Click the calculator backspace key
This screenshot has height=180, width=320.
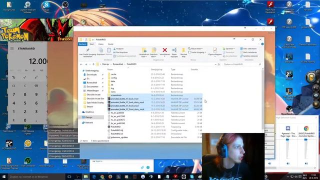coord(36,85)
